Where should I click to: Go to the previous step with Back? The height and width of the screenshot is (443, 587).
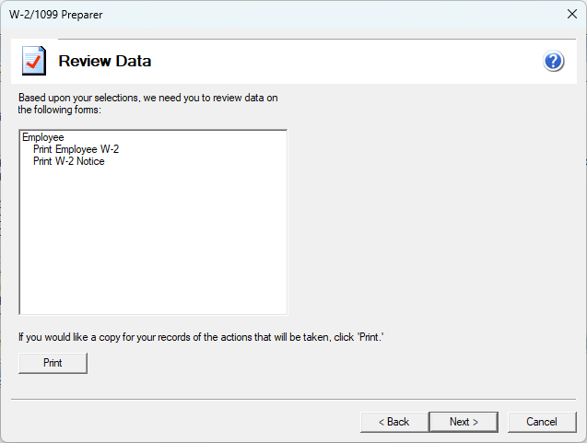point(393,422)
